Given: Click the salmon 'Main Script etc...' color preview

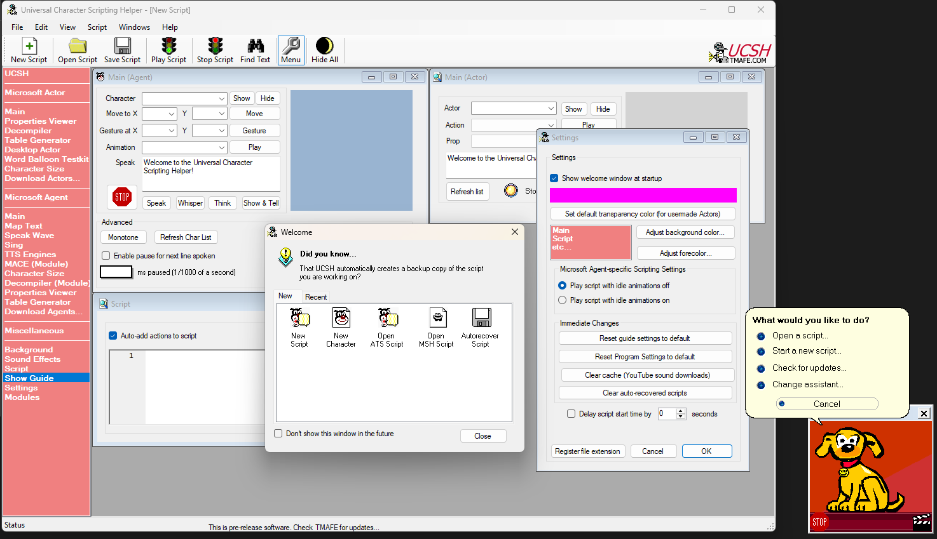Looking at the screenshot, I should tap(591, 243).
